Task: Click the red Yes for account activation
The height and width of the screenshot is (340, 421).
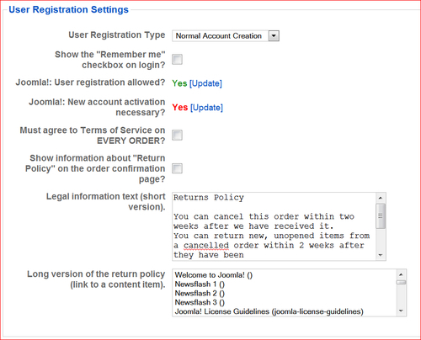Action: (180, 107)
